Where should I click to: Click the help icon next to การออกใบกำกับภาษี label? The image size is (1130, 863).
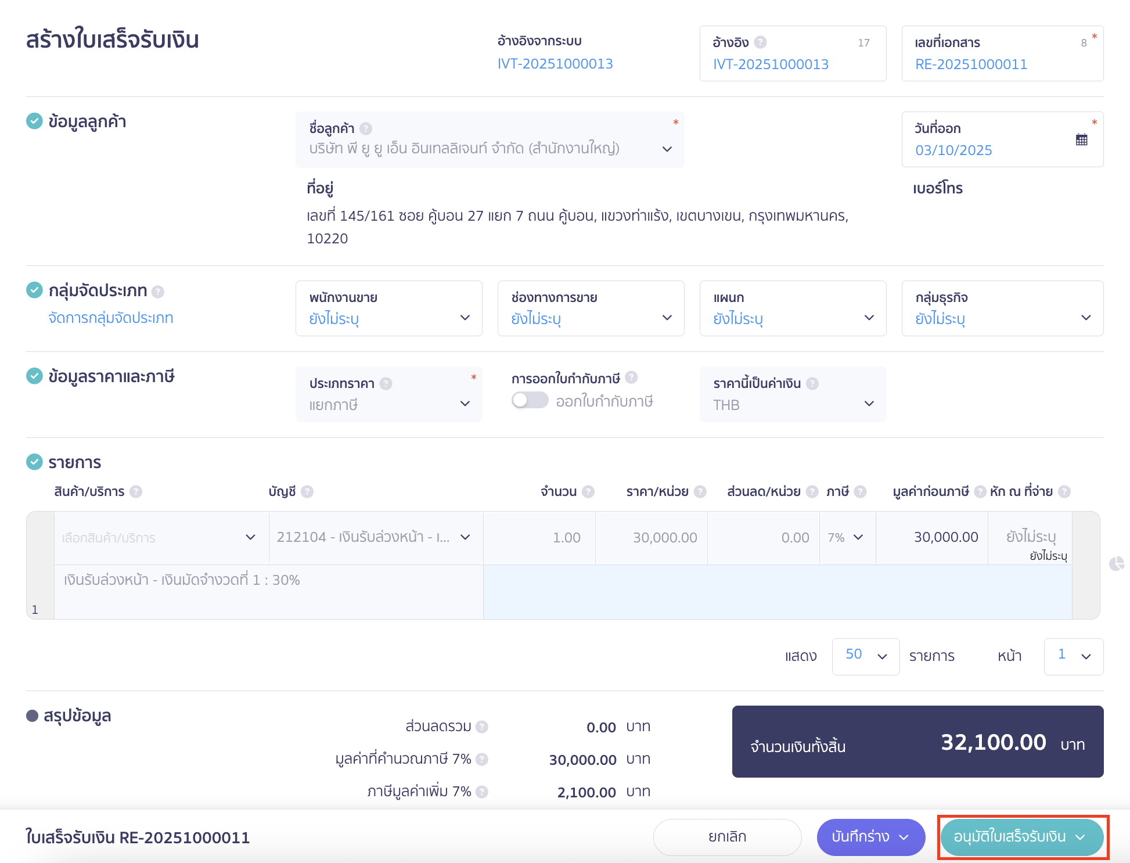pyautogui.click(x=632, y=378)
